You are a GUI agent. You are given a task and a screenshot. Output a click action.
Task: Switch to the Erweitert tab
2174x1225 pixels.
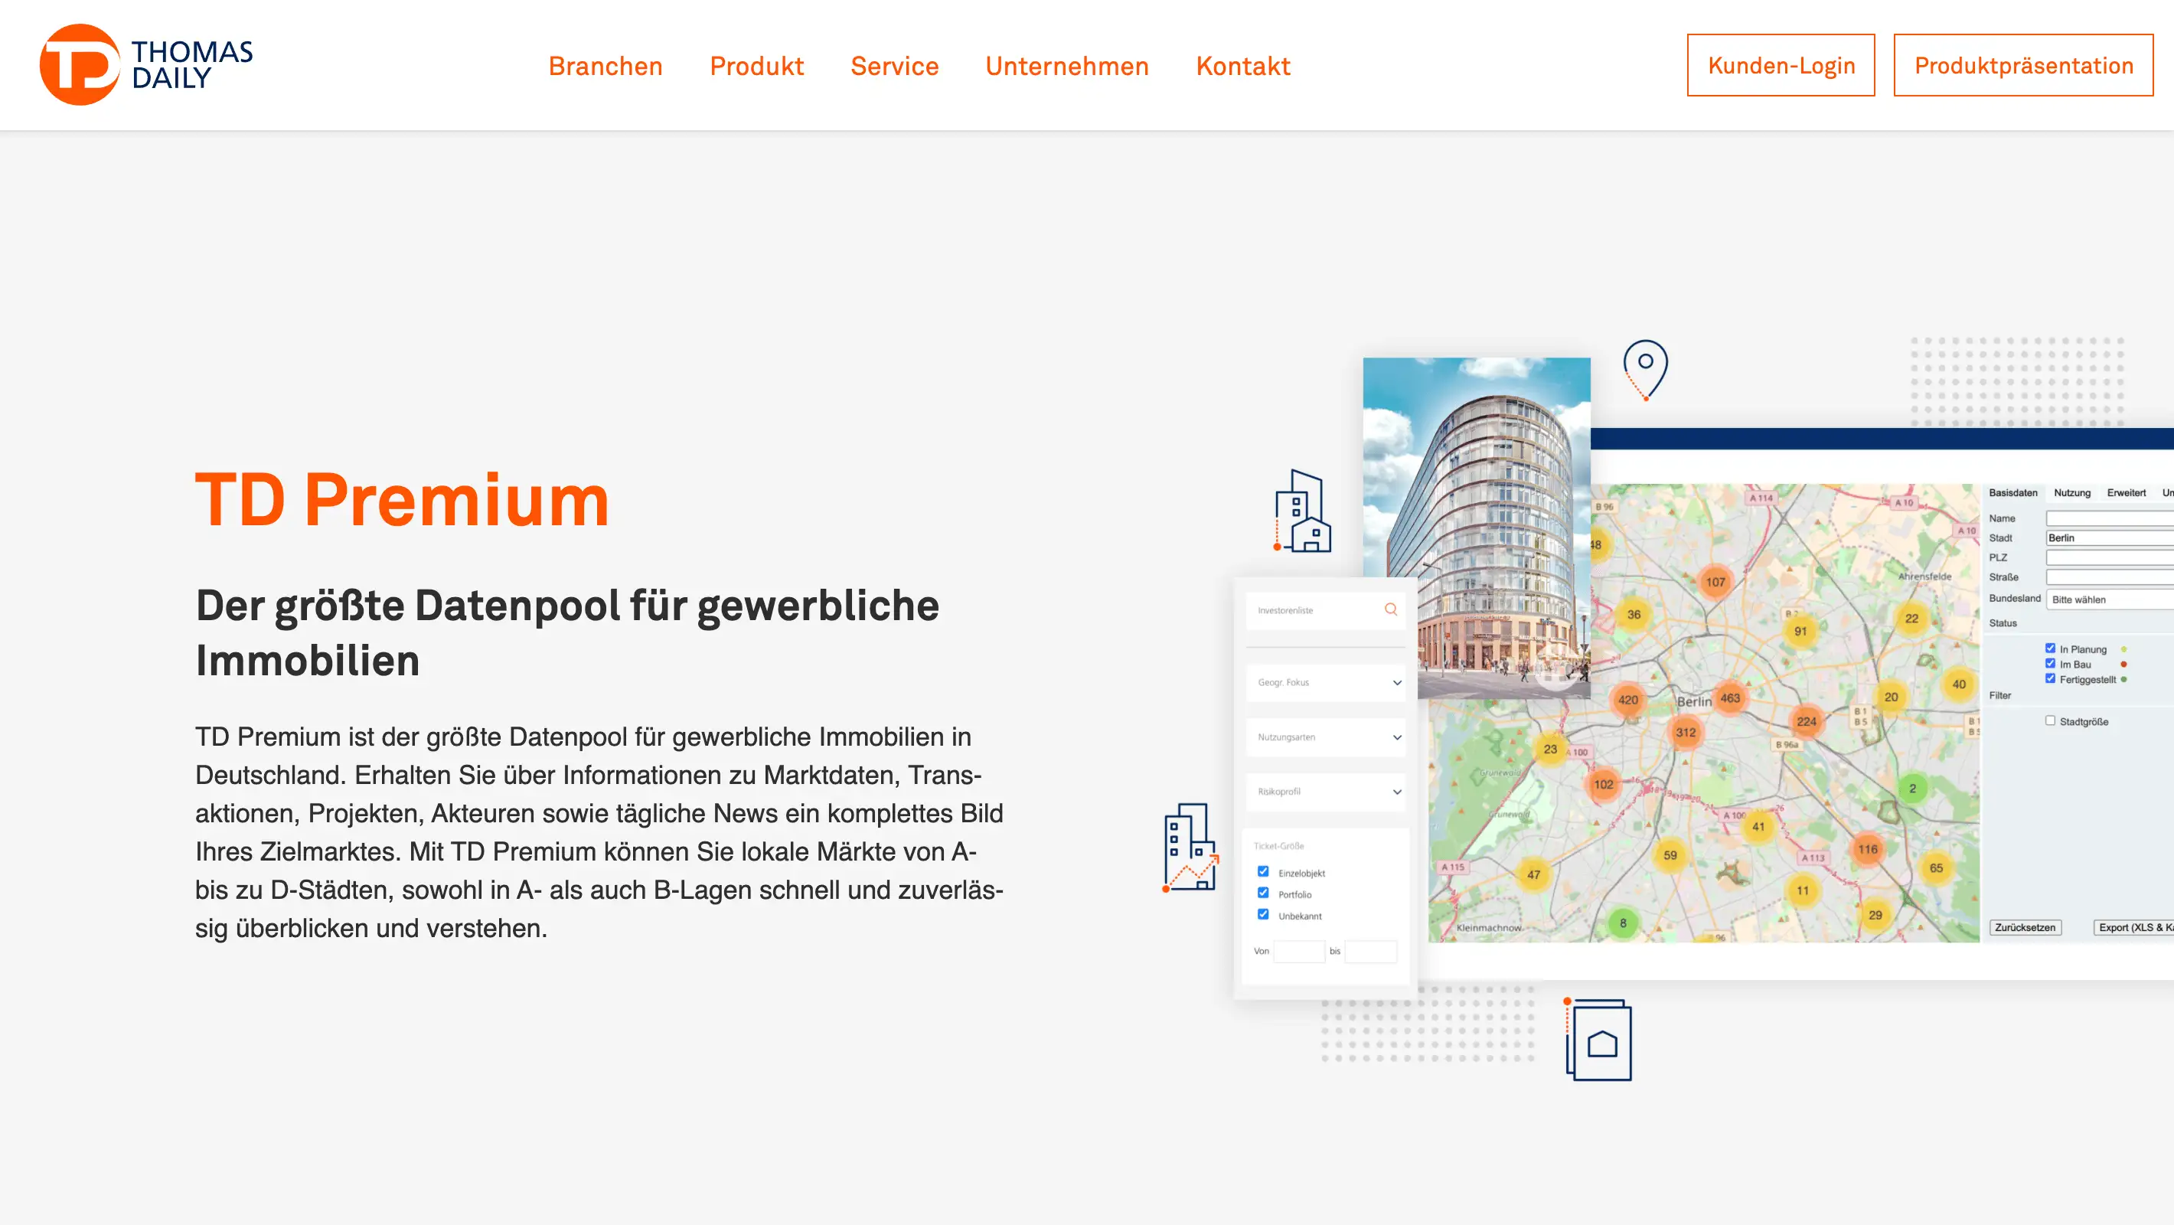click(2126, 493)
